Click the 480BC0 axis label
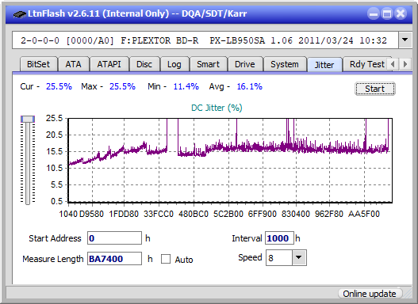418x304 pixels. pyautogui.click(x=194, y=214)
